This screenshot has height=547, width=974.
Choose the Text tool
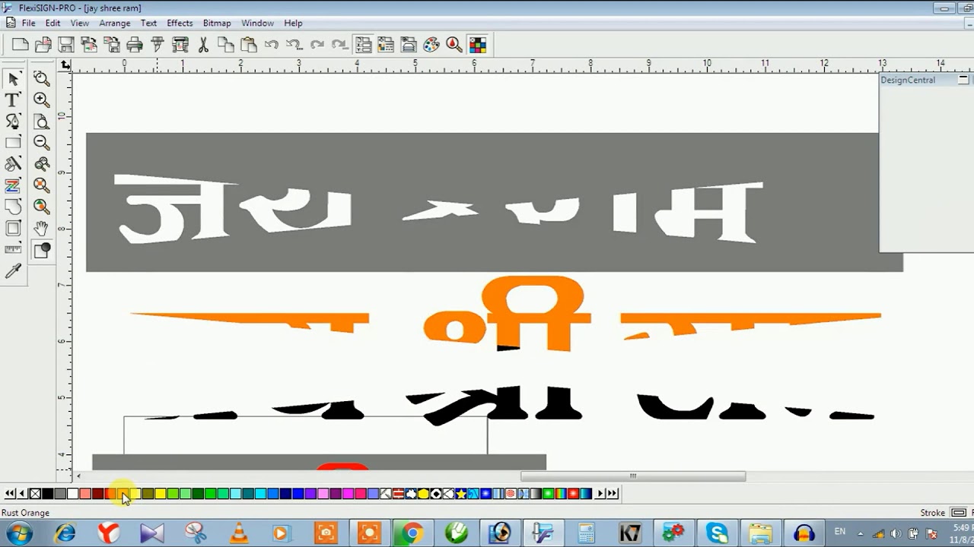pos(13,100)
